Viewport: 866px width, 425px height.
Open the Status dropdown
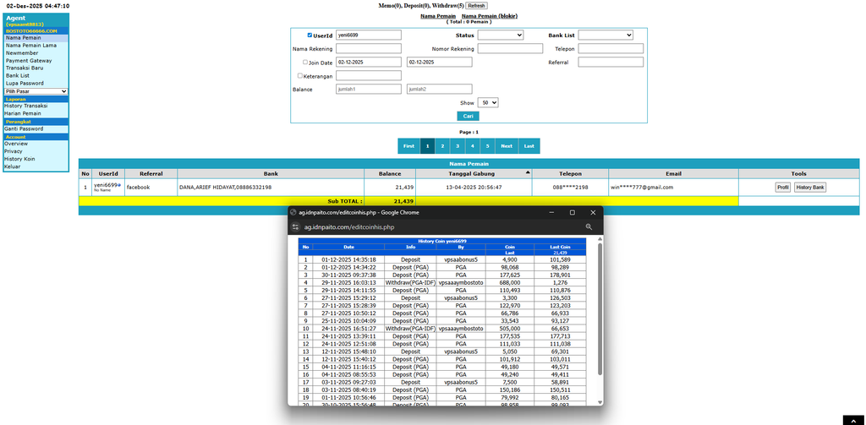501,35
